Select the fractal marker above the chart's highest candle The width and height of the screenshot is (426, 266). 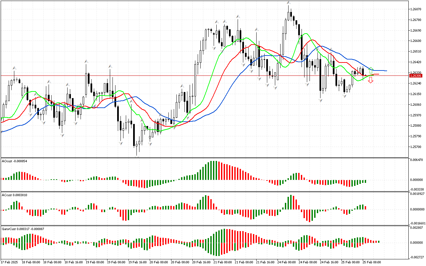coord(289,3)
